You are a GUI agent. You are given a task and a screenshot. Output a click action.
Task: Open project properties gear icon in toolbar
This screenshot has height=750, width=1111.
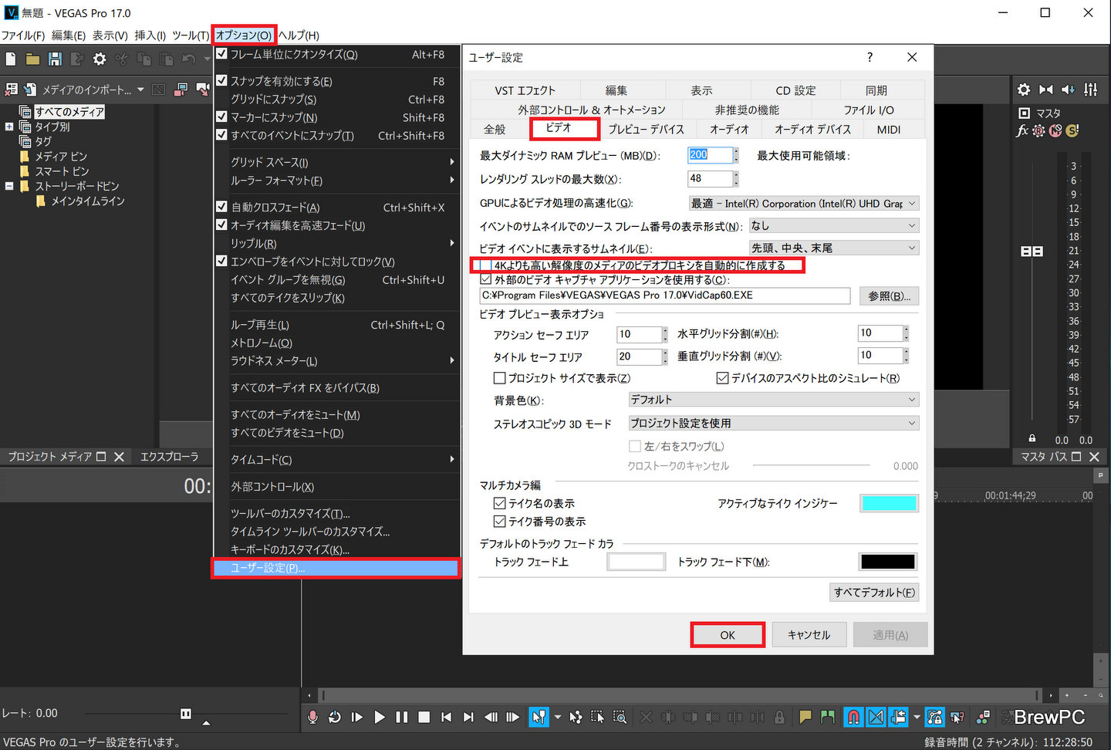pos(100,59)
